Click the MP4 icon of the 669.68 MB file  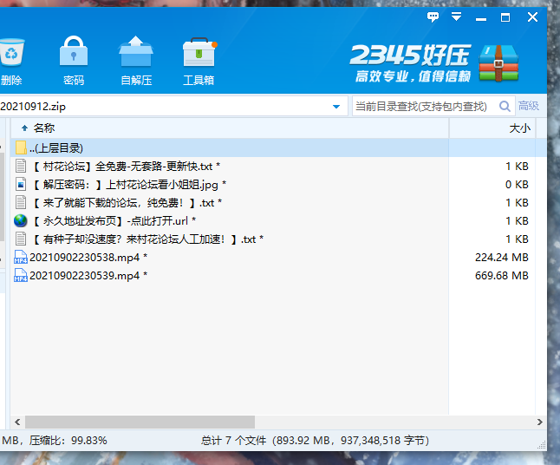[x=21, y=276]
